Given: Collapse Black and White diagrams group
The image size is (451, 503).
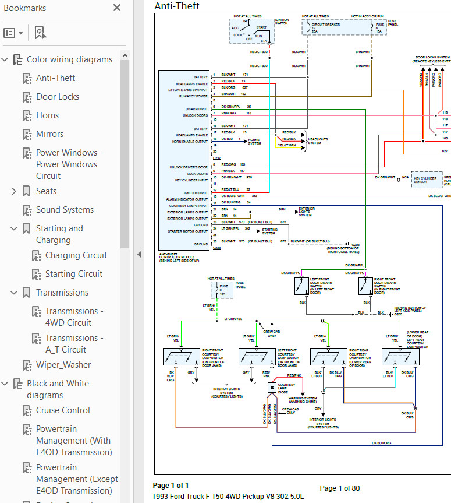Looking at the screenshot, I should coord(5,384).
